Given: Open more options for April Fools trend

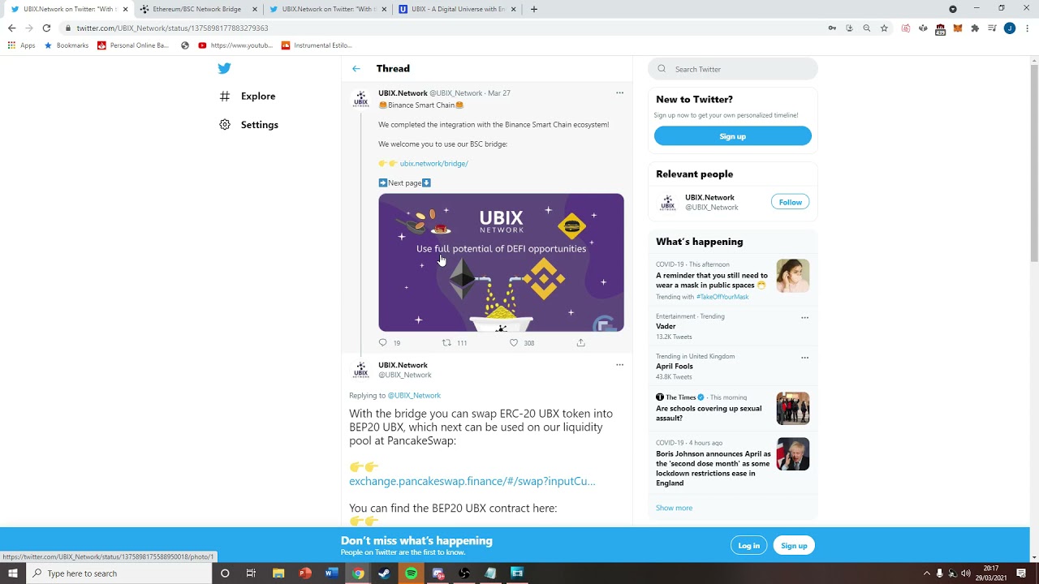Looking at the screenshot, I should coord(804,358).
